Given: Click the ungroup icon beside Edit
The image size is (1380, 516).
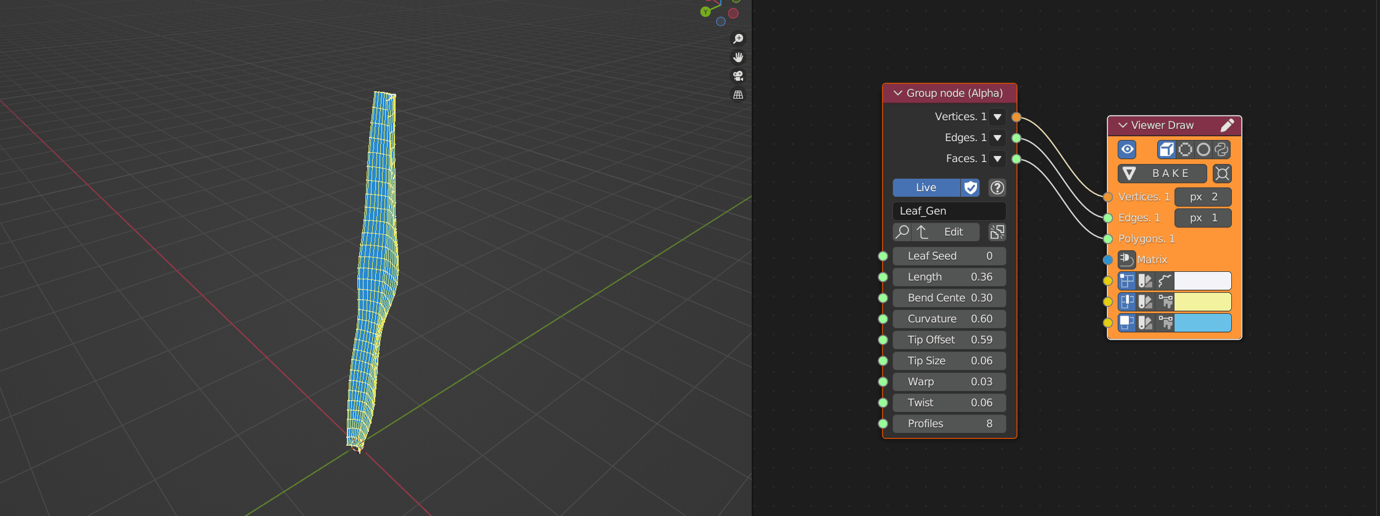Looking at the screenshot, I should pyautogui.click(x=997, y=232).
